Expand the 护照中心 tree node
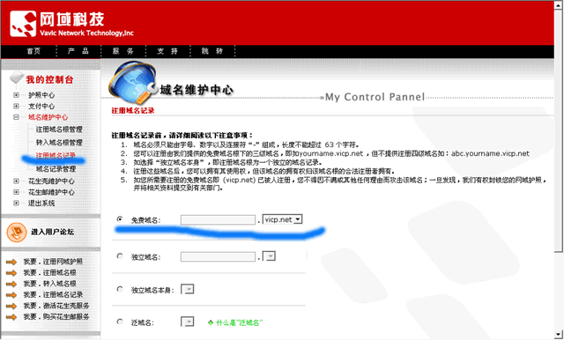Image resolution: width=564 pixels, height=340 pixels. tap(16, 95)
